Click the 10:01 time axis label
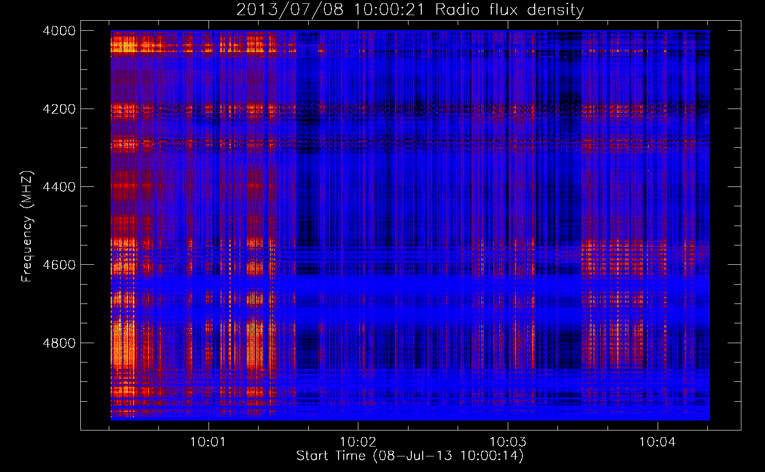The height and width of the screenshot is (472, 765). [208, 442]
